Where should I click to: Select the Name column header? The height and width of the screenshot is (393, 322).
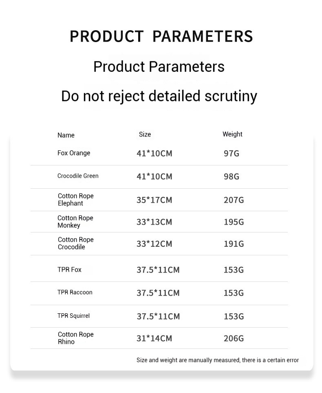(x=66, y=135)
